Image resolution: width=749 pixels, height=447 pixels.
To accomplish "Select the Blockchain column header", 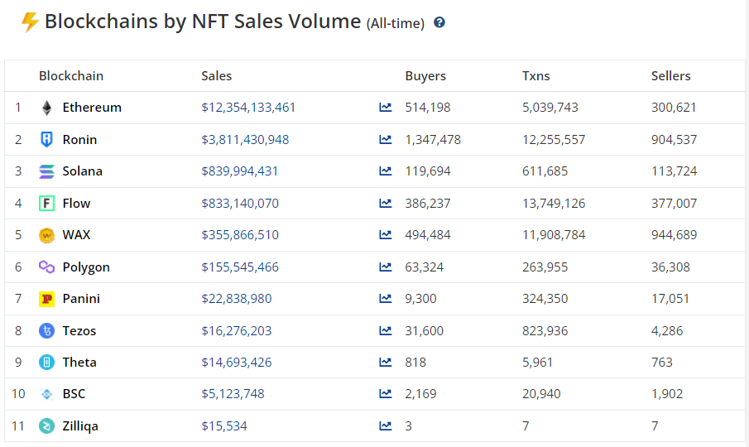I will (71, 76).
